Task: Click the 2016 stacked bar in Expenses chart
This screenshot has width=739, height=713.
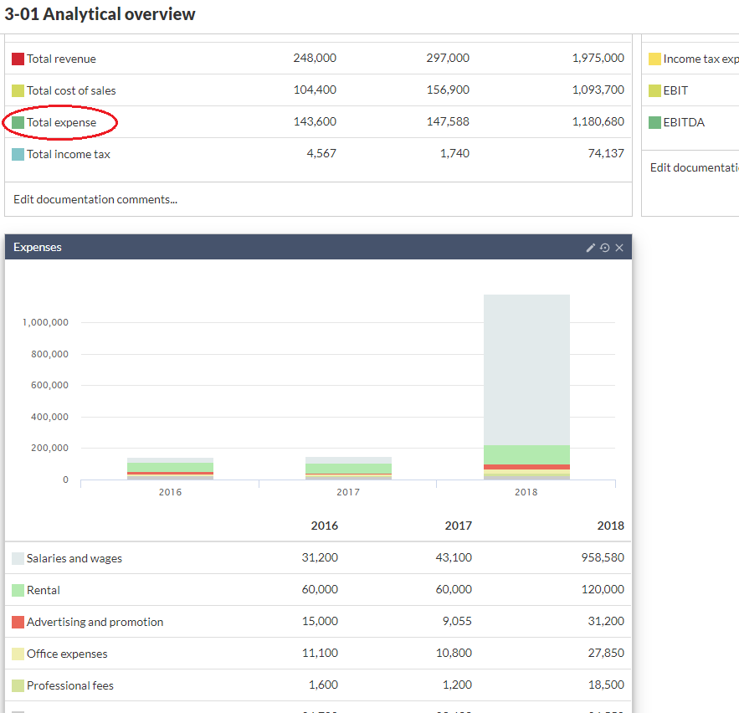Action: pos(170,469)
